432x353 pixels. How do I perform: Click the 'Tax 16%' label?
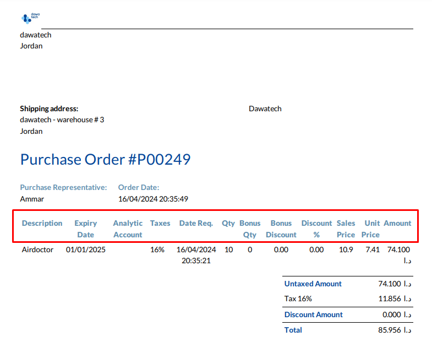[298, 298]
